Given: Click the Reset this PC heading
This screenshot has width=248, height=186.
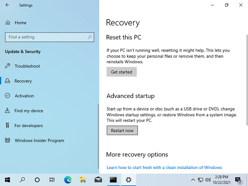Looking at the screenshot, I should click(124, 37).
